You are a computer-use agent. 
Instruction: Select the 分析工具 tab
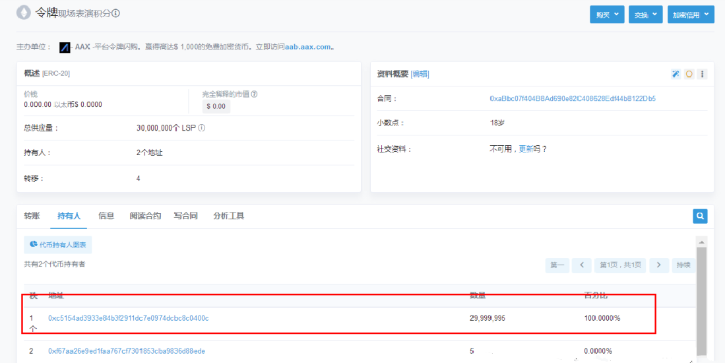click(228, 216)
